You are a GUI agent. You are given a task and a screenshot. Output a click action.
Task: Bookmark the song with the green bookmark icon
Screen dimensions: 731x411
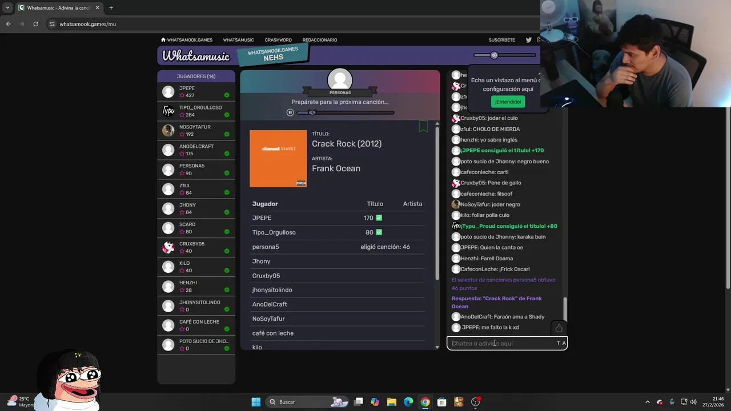pyautogui.click(x=423, y=126)
